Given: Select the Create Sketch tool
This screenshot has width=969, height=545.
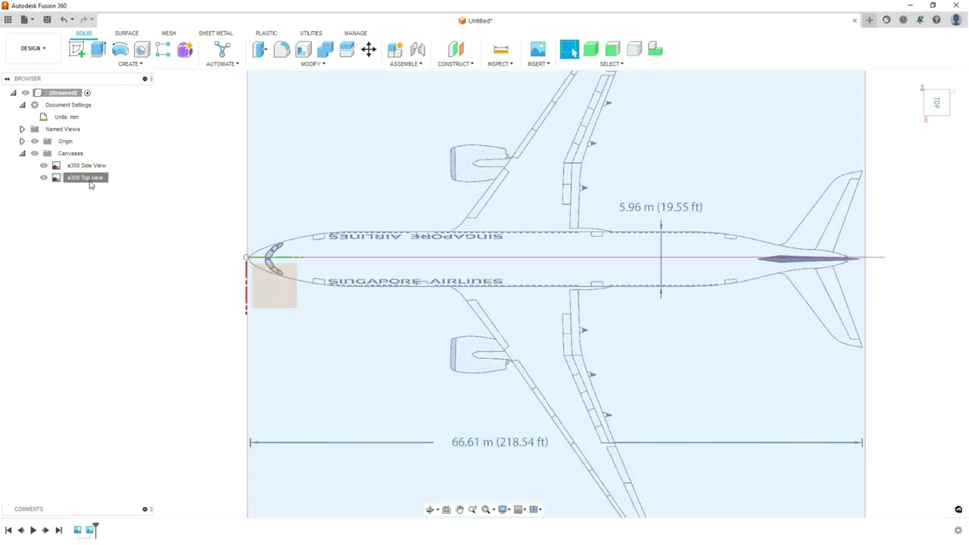Looking at the screenshot, I should 76,49.
